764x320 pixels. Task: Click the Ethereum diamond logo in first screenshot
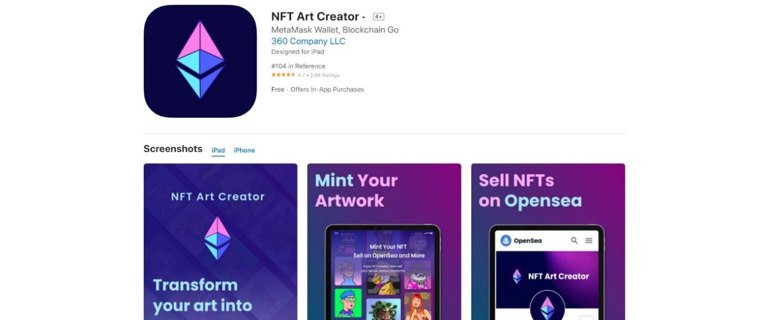pyautogui.click(x=218, y=238)
